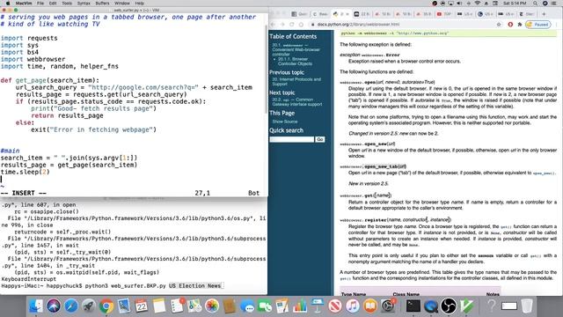Screen dimensions: 563x317
Task: Click the Terminal python3 web_surfer command line
Action: click(112, 285)
